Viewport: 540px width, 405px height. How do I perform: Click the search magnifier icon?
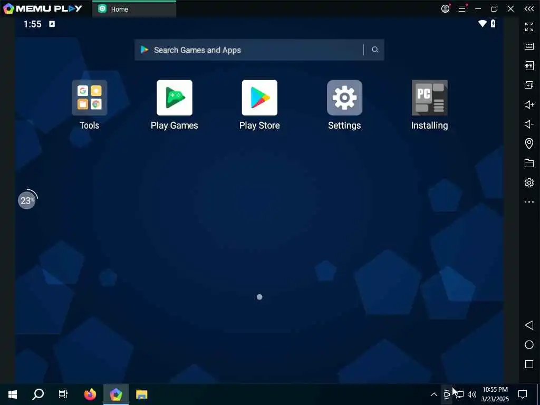point(375,50)
